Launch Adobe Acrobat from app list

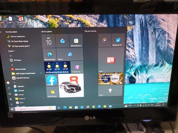coord(18,69)
